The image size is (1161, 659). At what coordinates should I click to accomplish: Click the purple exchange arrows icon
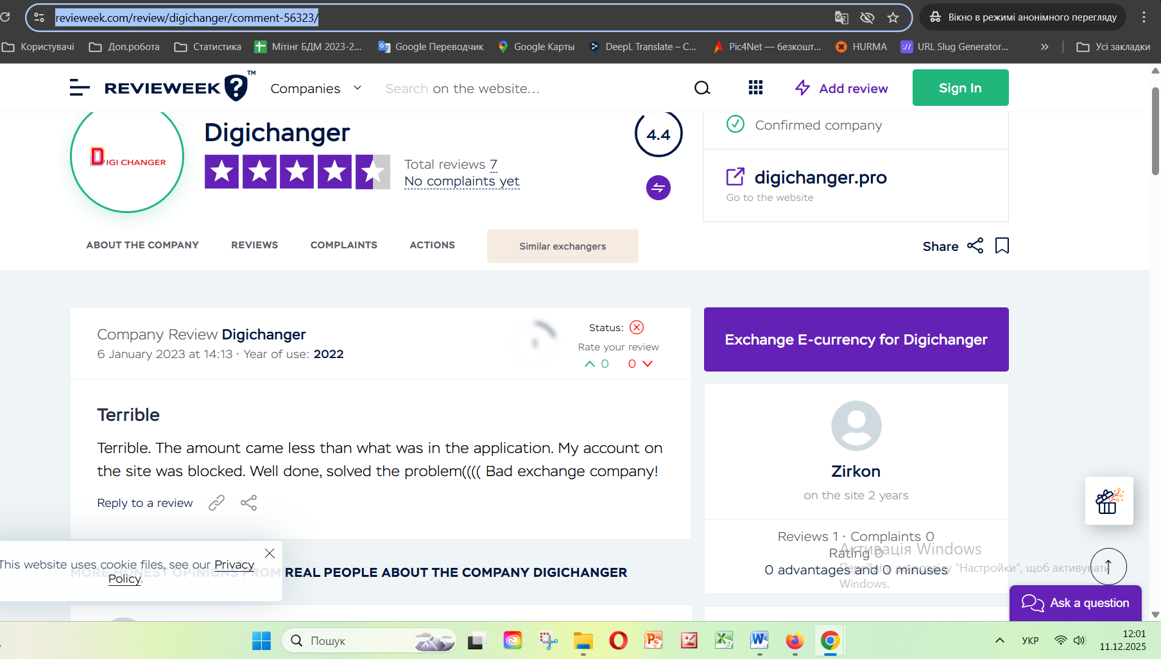(x=658, y=188)
